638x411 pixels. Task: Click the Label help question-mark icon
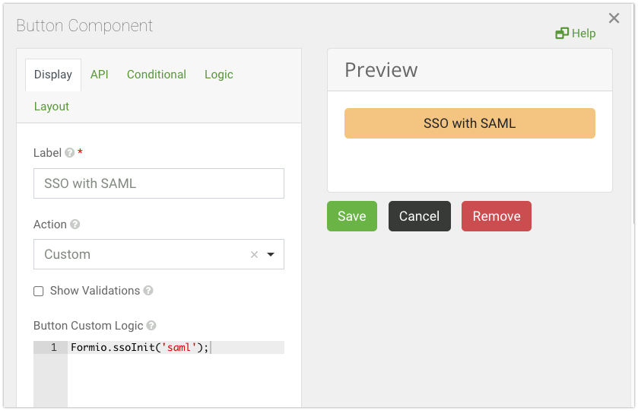(x=70, y=153)
